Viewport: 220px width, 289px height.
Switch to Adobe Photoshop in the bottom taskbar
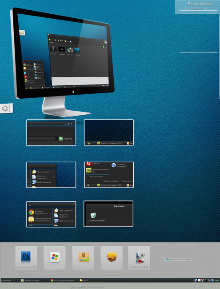pos(30,281)
